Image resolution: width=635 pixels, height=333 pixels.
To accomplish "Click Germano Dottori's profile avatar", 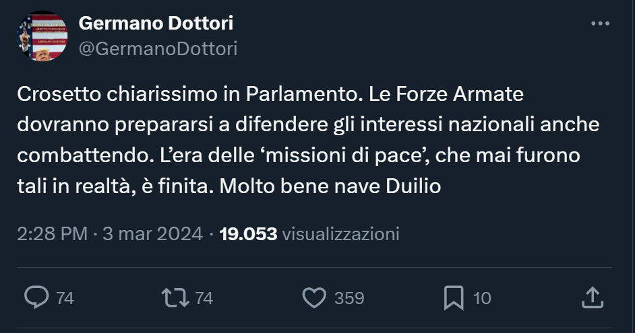I will pos(42,36).
